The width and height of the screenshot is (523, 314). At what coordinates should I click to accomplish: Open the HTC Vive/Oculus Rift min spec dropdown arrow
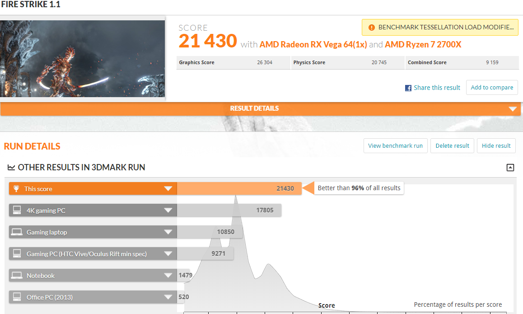168,253
